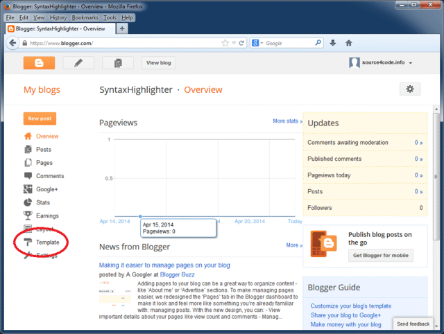The width and height of the screenshot is (444, 334).
Task: Focus the blogger.com URL address field
Action: coord(125,43)
